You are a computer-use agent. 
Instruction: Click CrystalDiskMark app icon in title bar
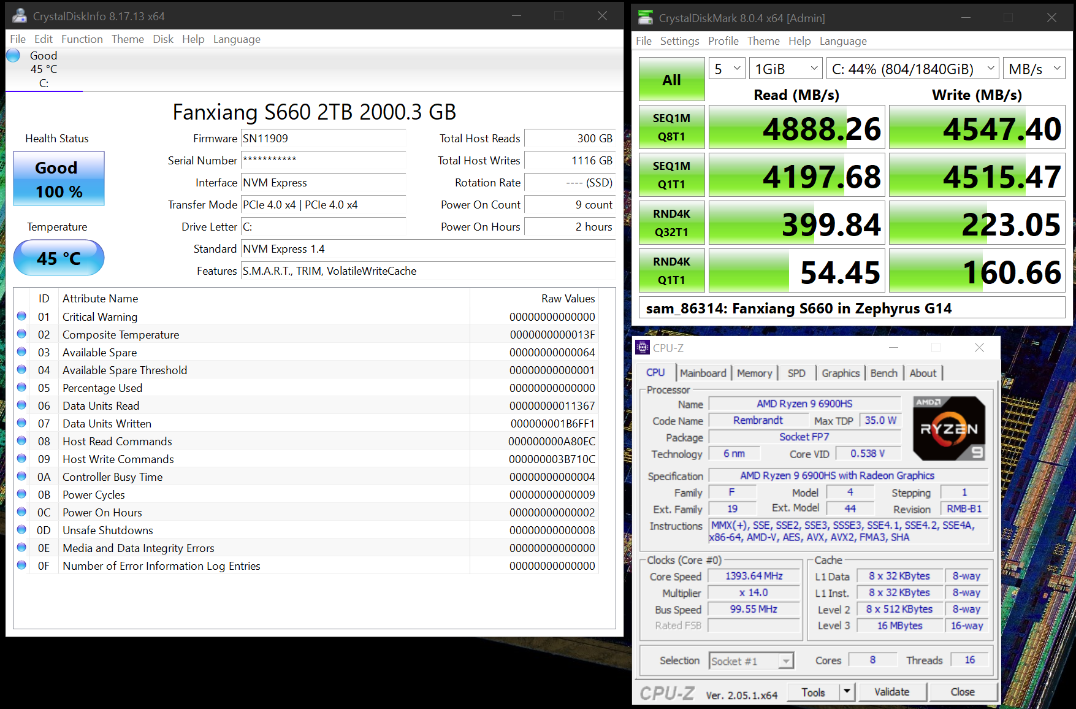[x=646, y=18]
